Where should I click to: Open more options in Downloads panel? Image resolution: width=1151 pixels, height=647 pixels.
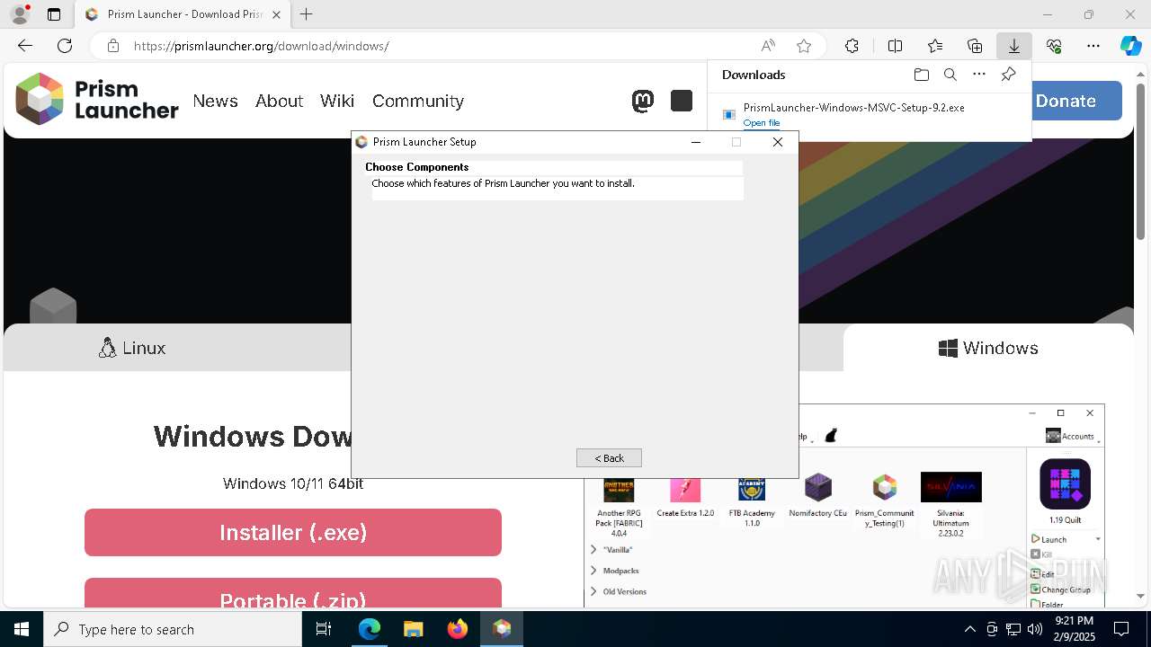[979, 75]
